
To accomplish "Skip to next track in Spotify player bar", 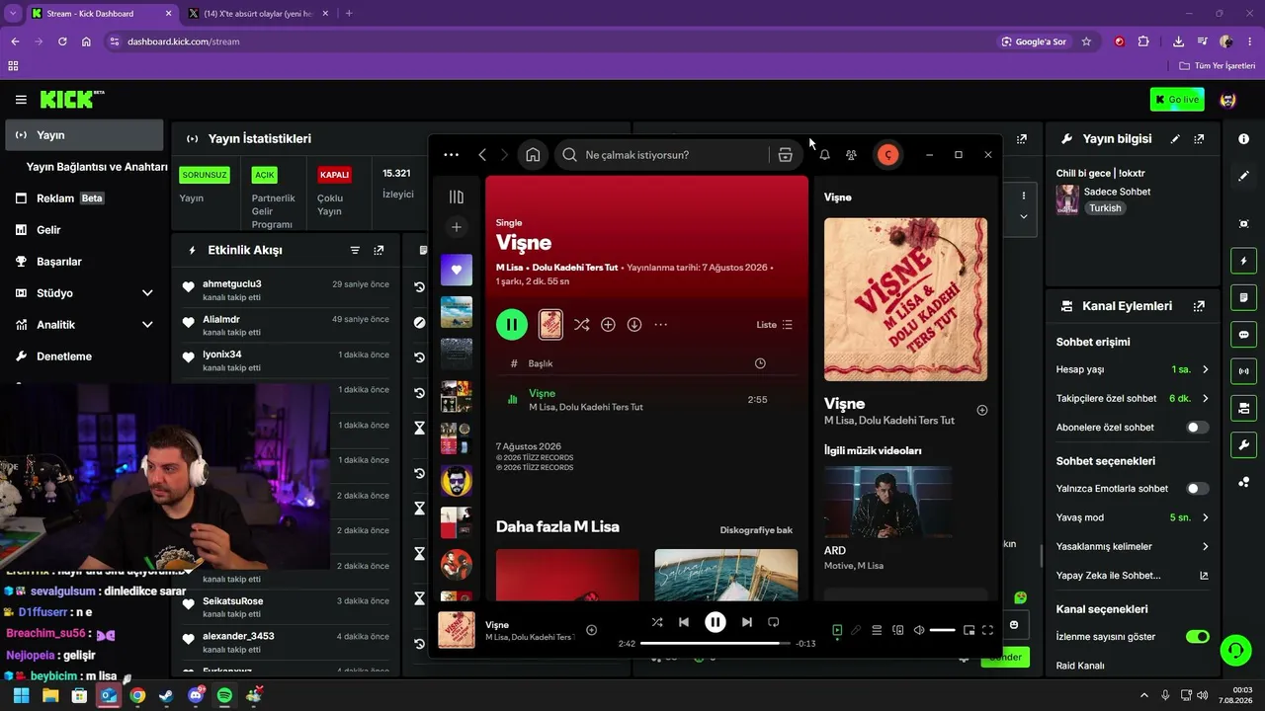I will (747, 622).
